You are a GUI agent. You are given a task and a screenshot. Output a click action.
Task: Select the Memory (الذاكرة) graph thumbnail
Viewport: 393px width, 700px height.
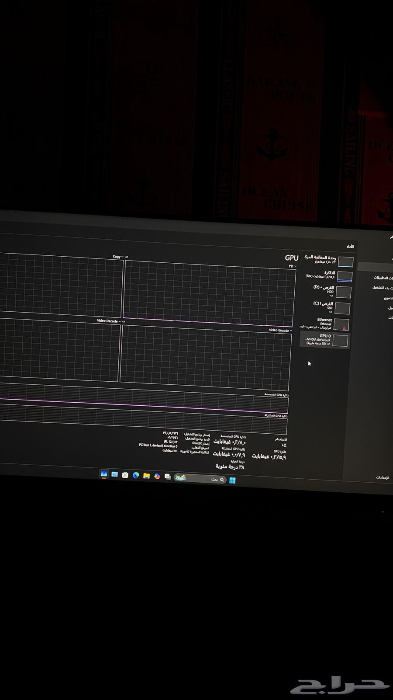[345, 276]
